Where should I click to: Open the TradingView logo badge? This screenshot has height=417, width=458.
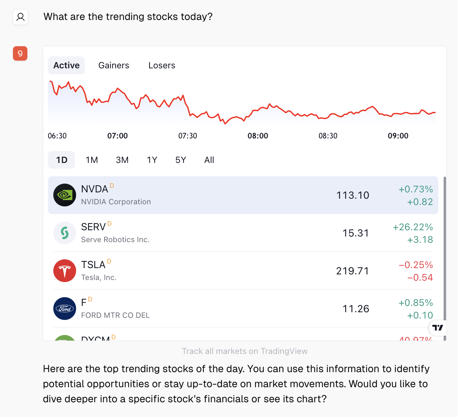click(x=437, y=328)
